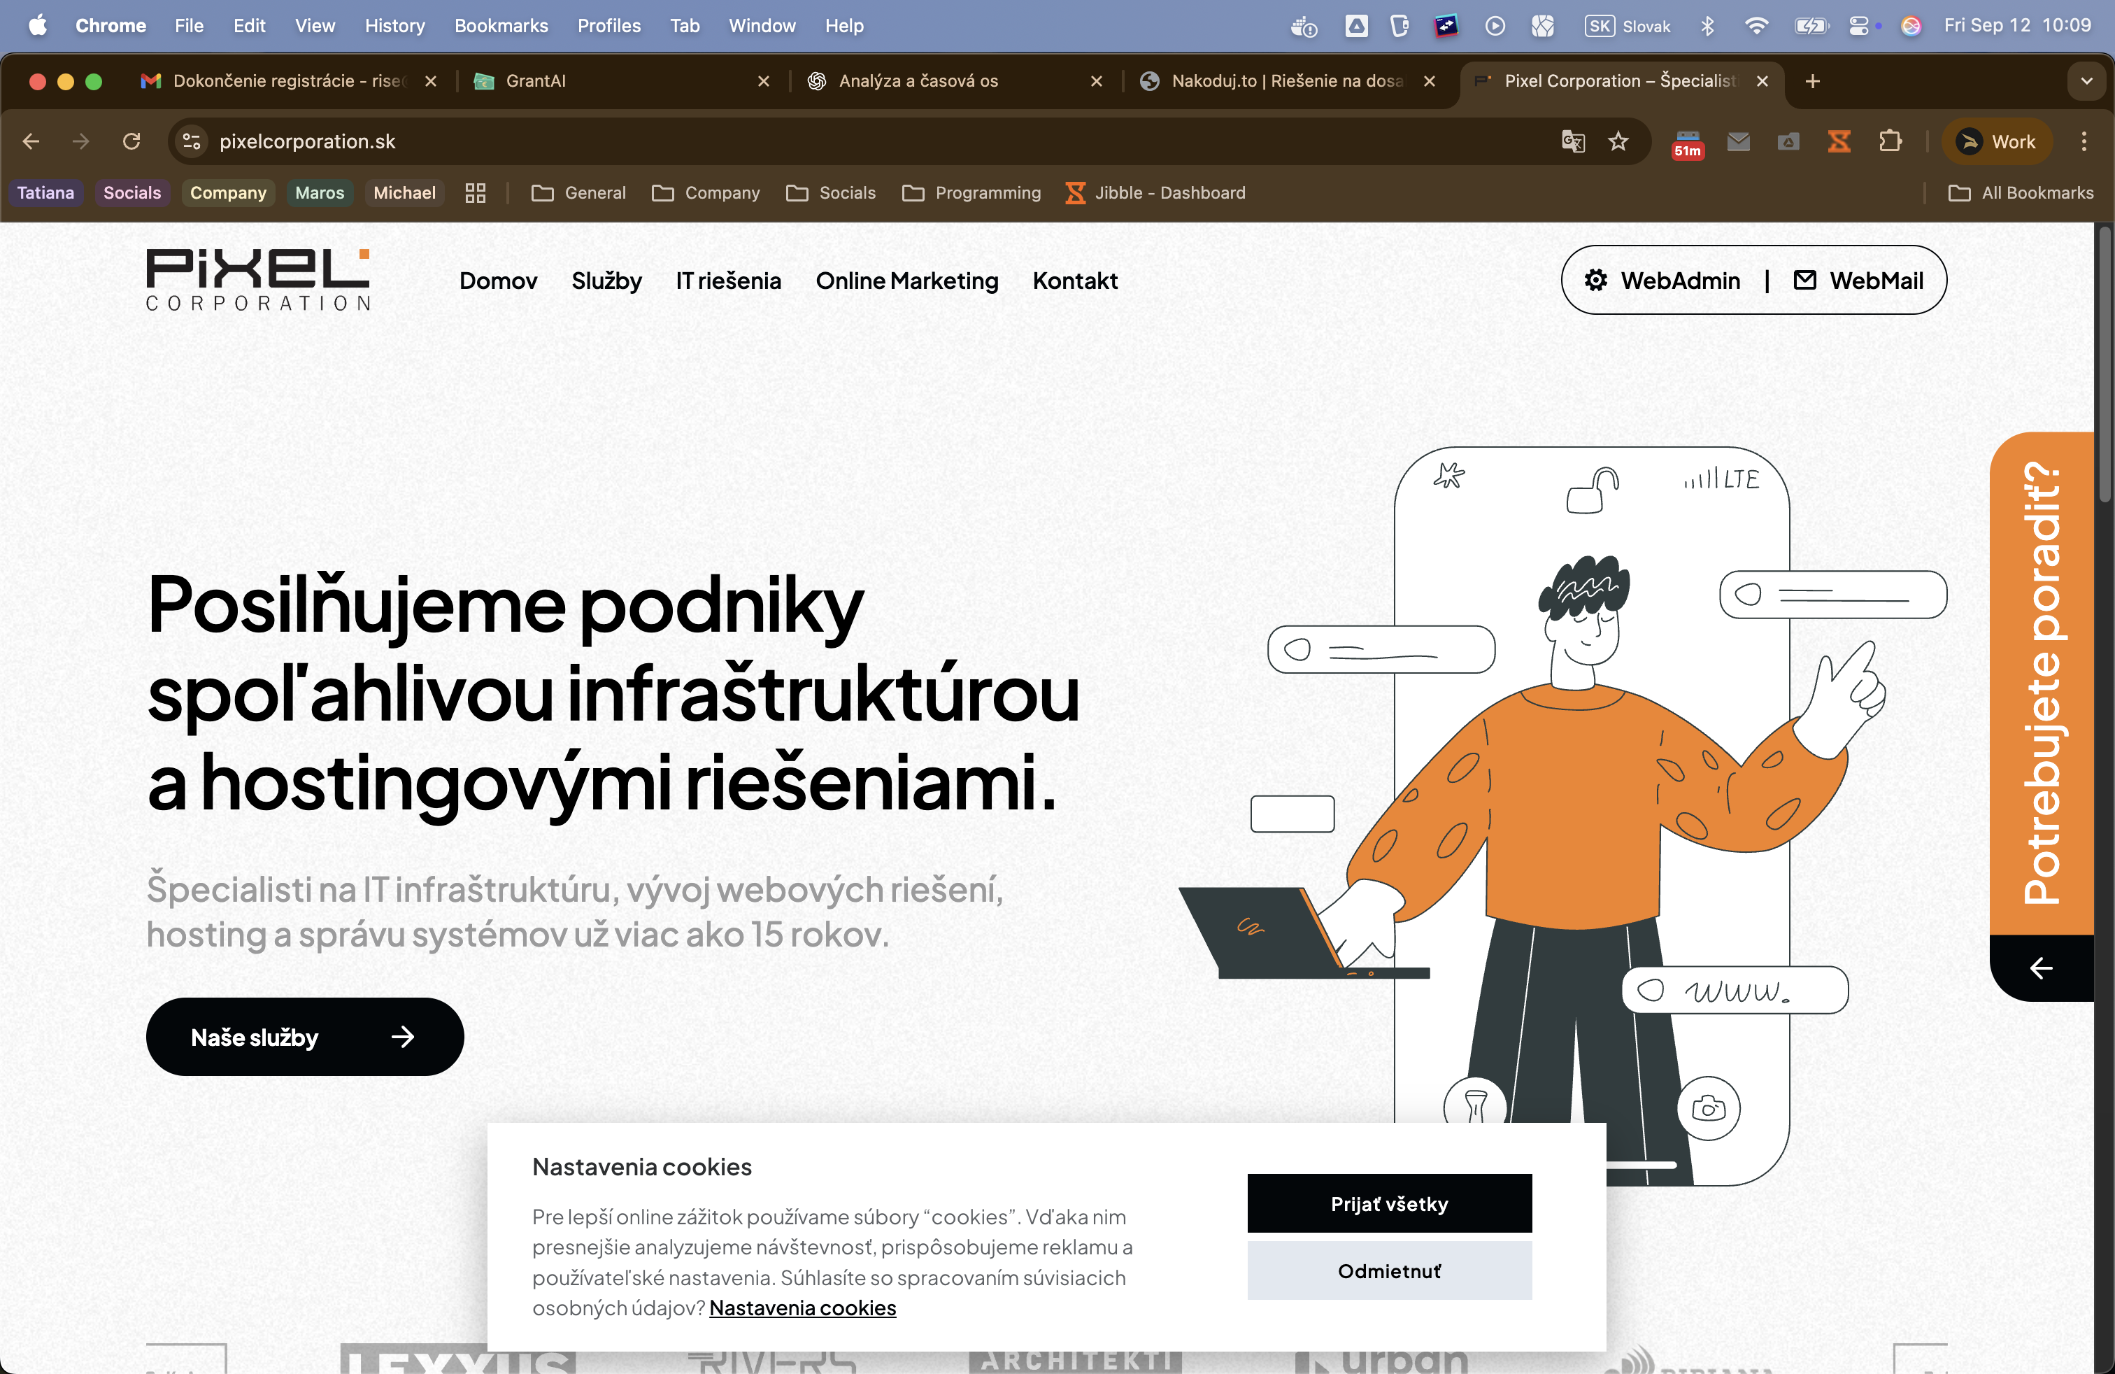Expand the tab search dropdown chevron
This screenshot has height=1374, width=2115.
[x=2086, y=81]
